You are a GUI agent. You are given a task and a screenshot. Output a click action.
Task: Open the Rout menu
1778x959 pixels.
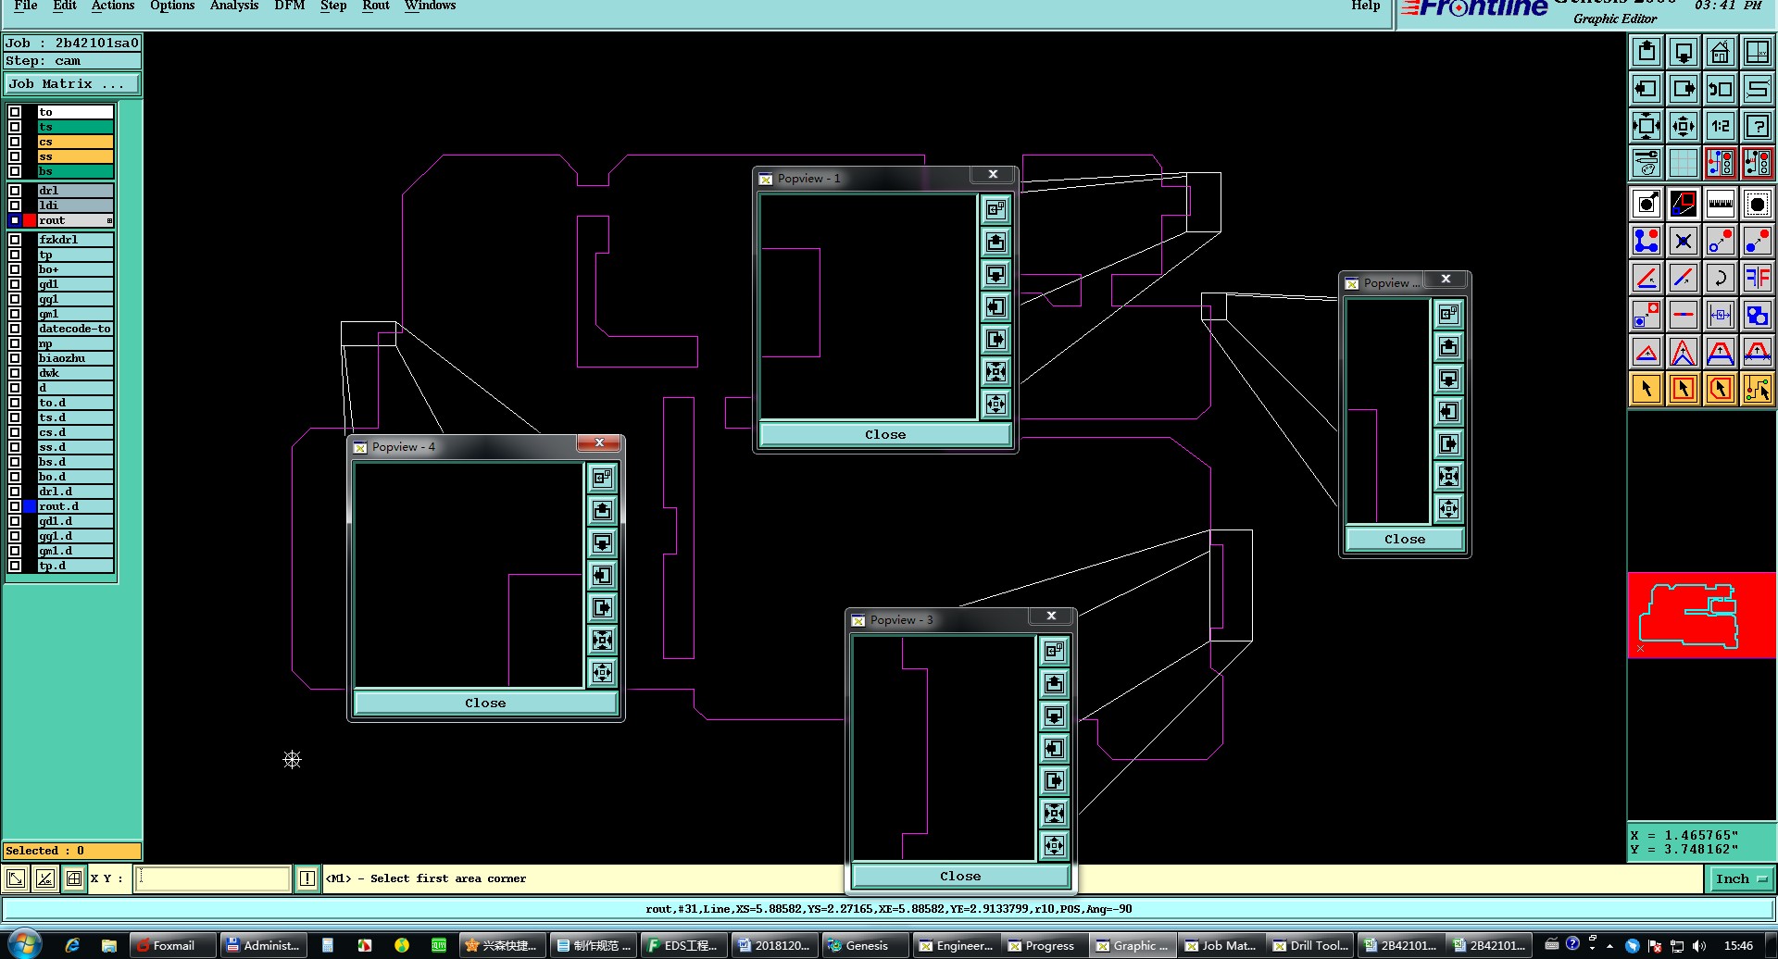pyautogui.click(x=376, y=6)
